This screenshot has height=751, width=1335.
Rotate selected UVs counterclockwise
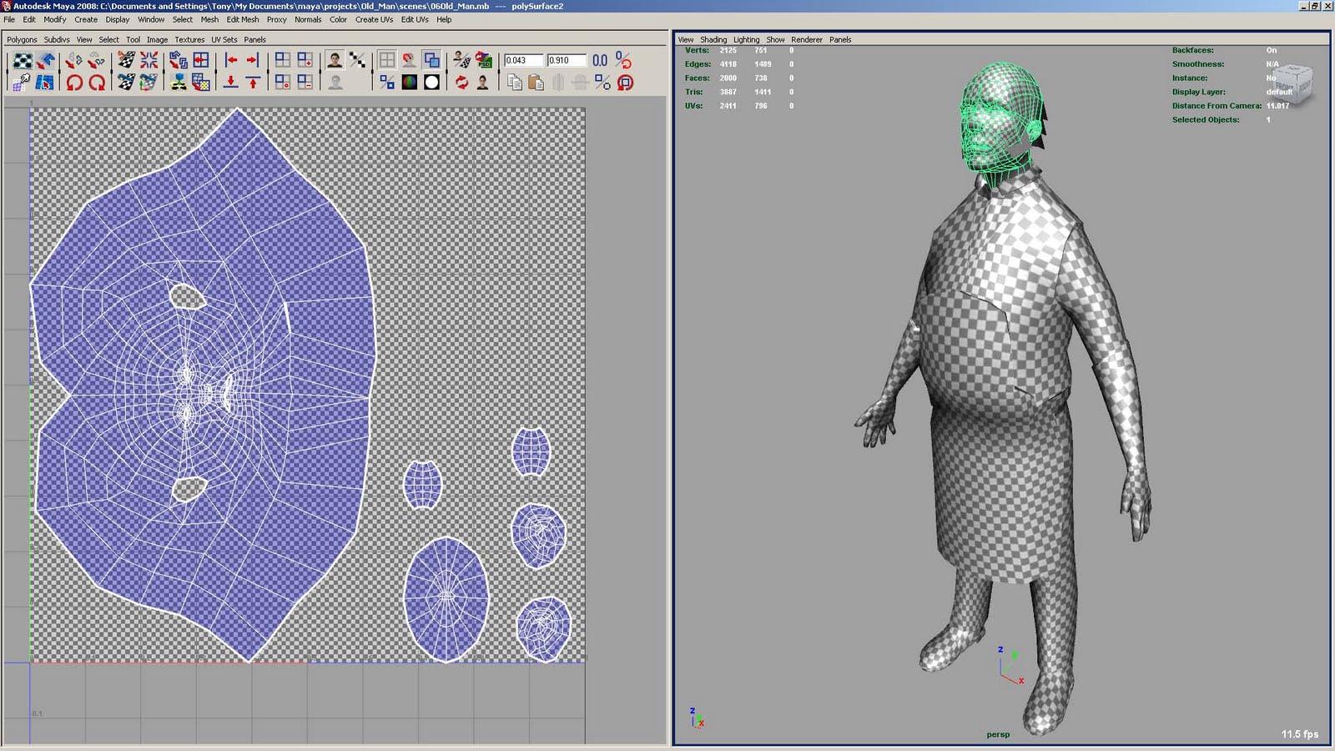click(74, 83)
